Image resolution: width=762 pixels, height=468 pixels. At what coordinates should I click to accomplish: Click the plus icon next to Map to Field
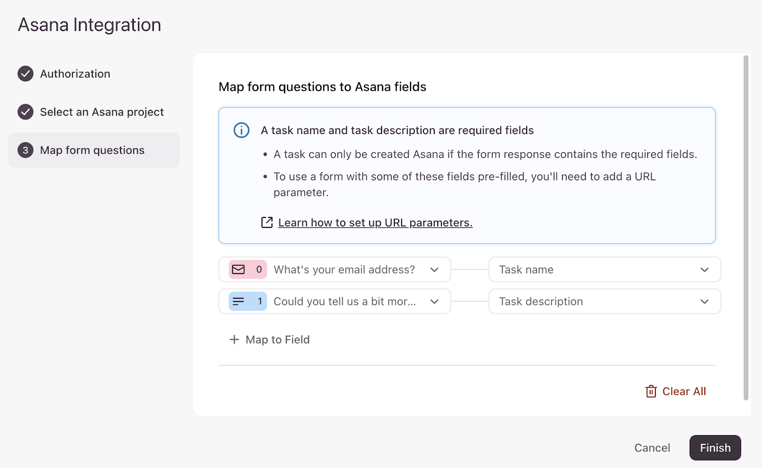(234, 340)
